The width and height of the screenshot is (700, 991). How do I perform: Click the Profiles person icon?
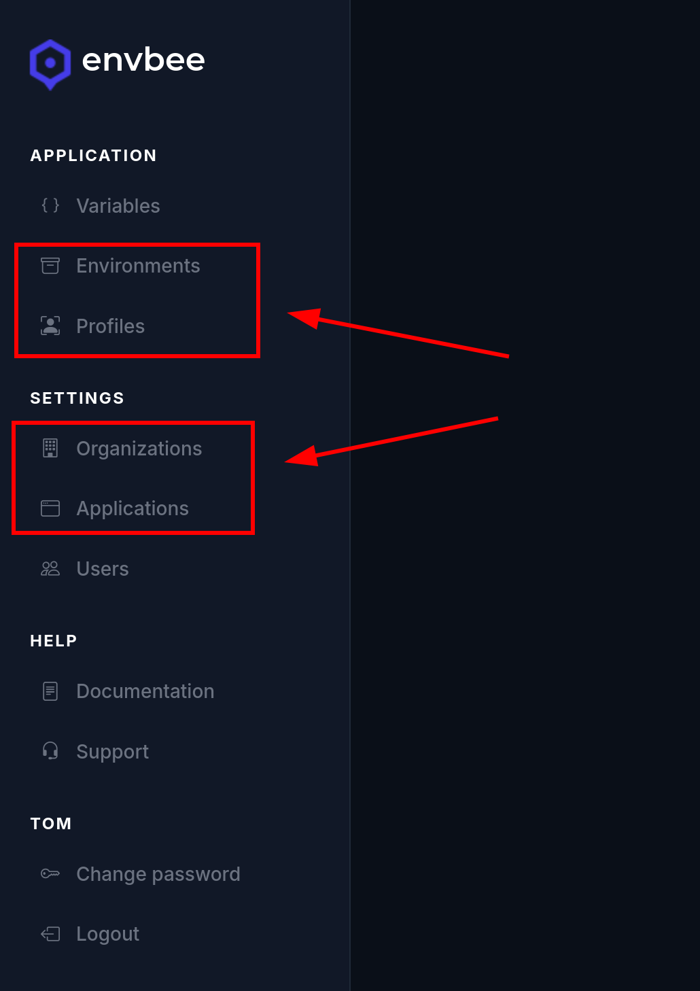click(50, 326)
